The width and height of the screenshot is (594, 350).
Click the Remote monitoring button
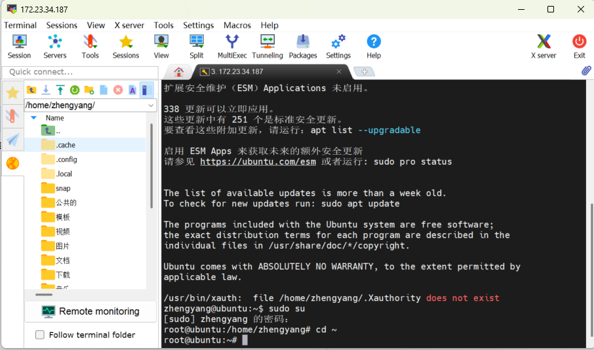click(90, 311)
